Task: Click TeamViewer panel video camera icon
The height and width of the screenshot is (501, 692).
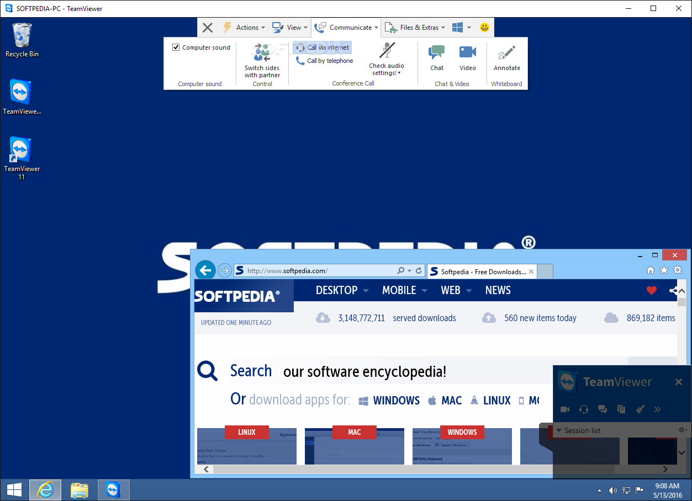Action: point(565,409)
